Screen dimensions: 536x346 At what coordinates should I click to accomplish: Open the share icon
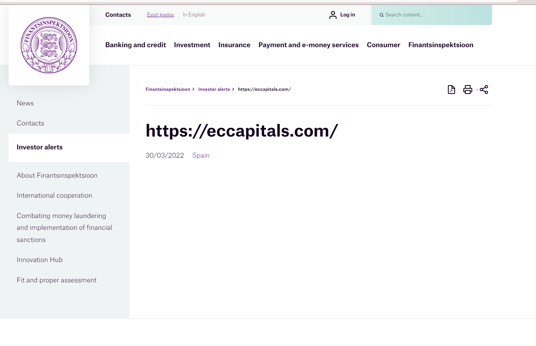coord(484,89)
